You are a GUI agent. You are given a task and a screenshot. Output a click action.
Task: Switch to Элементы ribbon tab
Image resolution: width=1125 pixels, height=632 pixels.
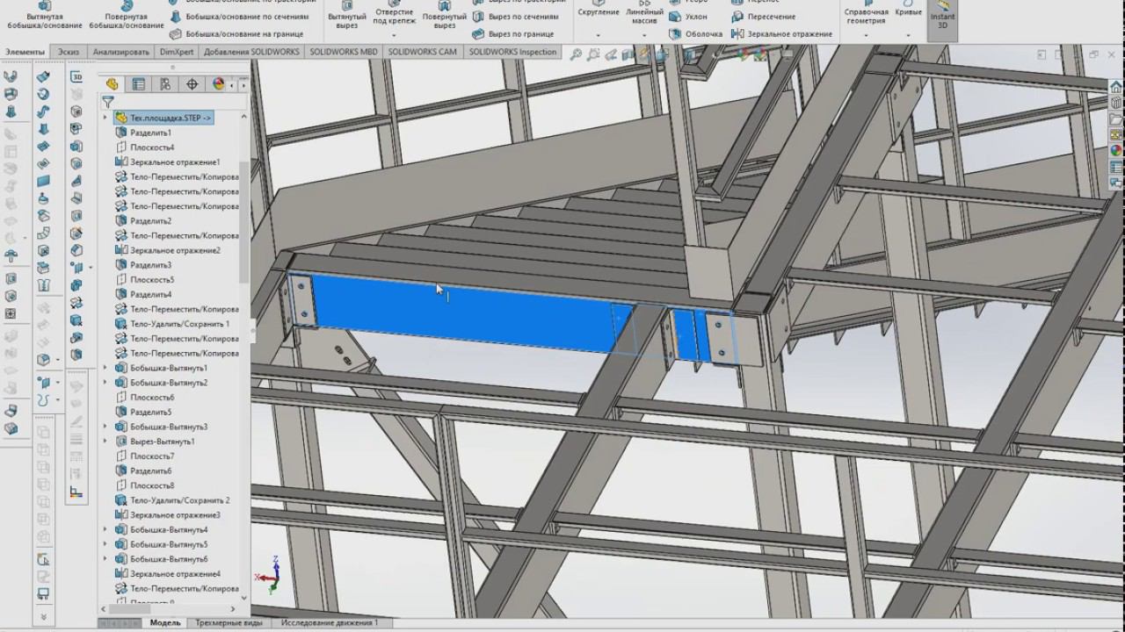click(x=25, y=52)
